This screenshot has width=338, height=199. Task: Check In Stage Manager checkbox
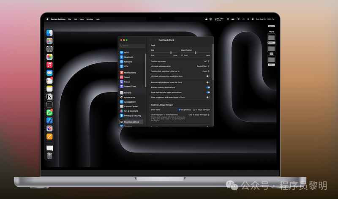[194, 110]
